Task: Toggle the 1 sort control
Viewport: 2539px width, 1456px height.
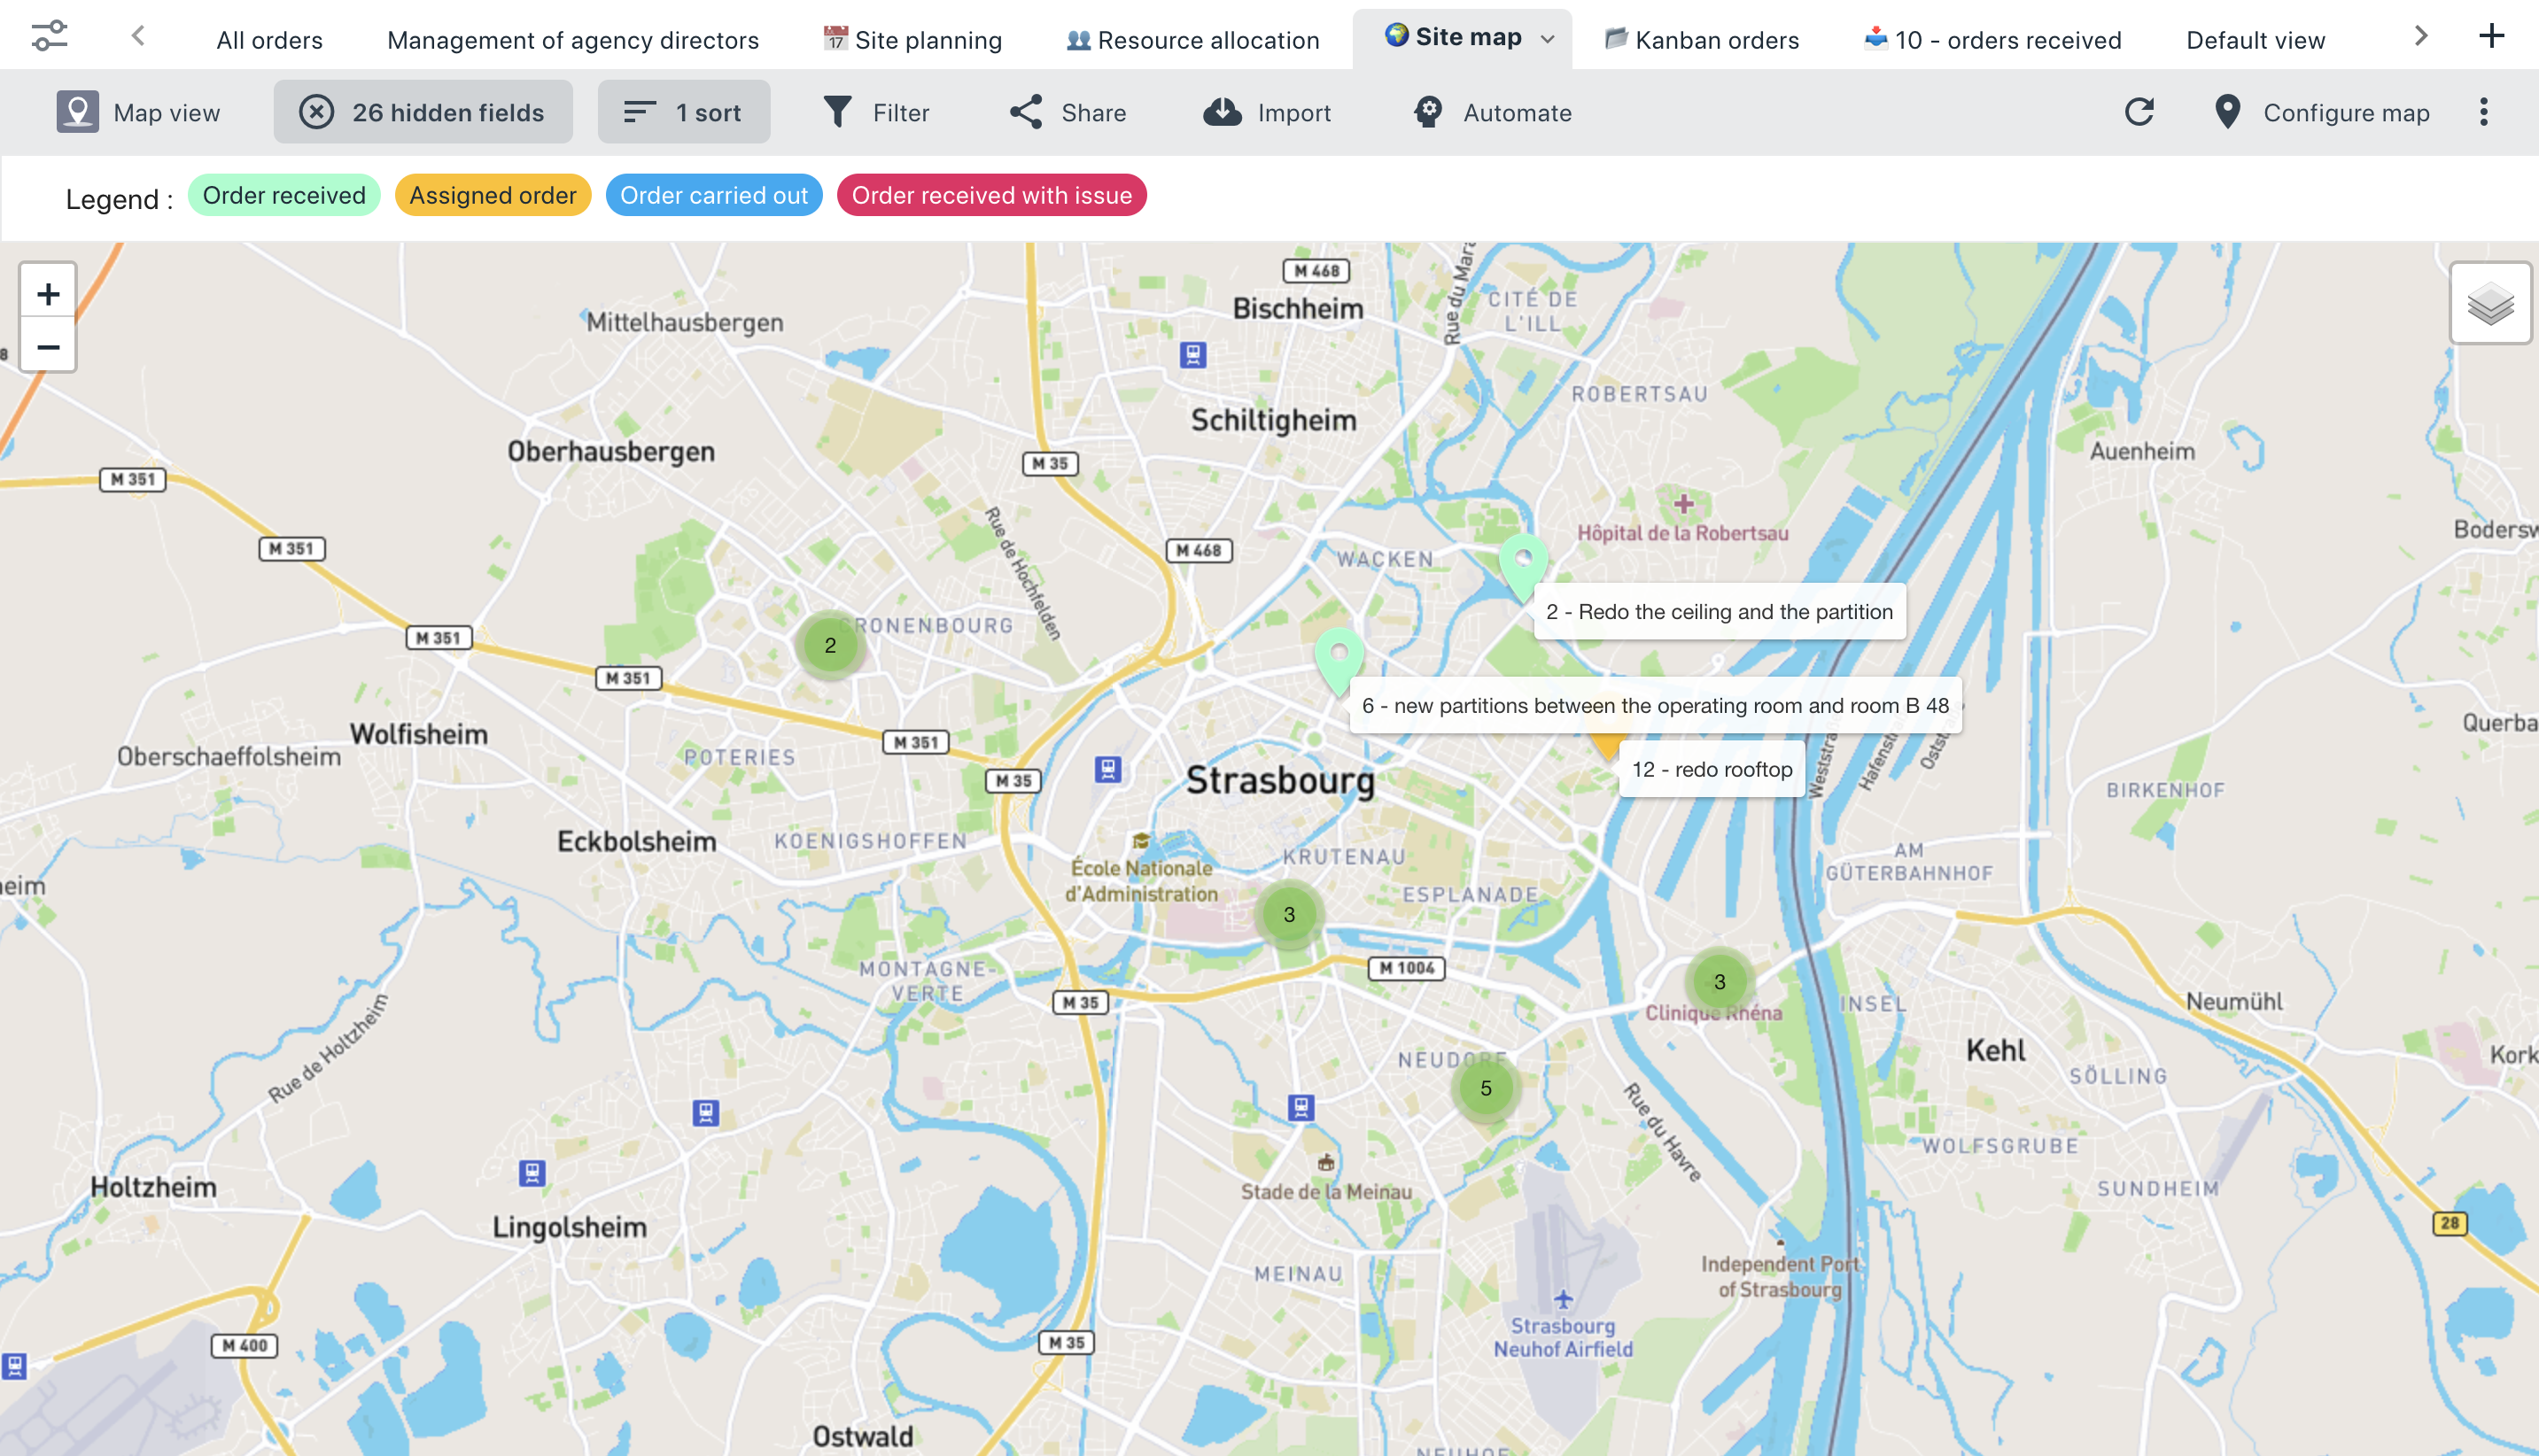Action: 684,112
